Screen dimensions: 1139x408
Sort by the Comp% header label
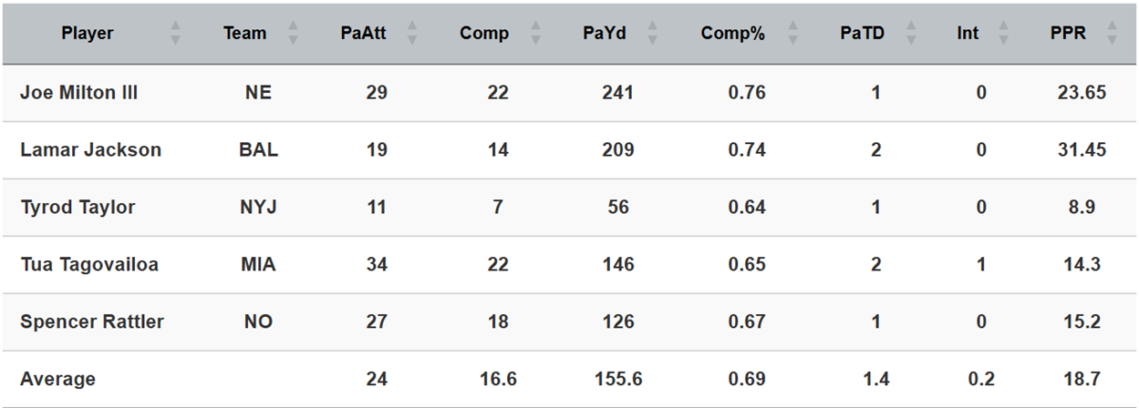(x=732, y=34)
